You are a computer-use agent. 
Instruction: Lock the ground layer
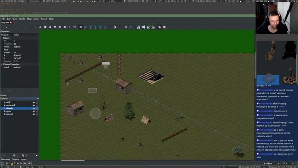pos(37,114)
